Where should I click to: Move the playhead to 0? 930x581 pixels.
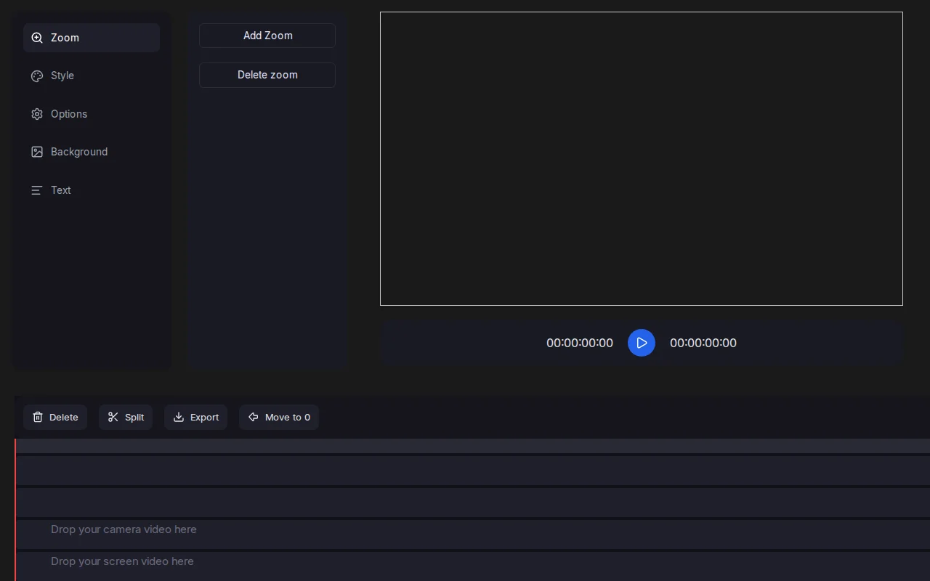[279, 417]
